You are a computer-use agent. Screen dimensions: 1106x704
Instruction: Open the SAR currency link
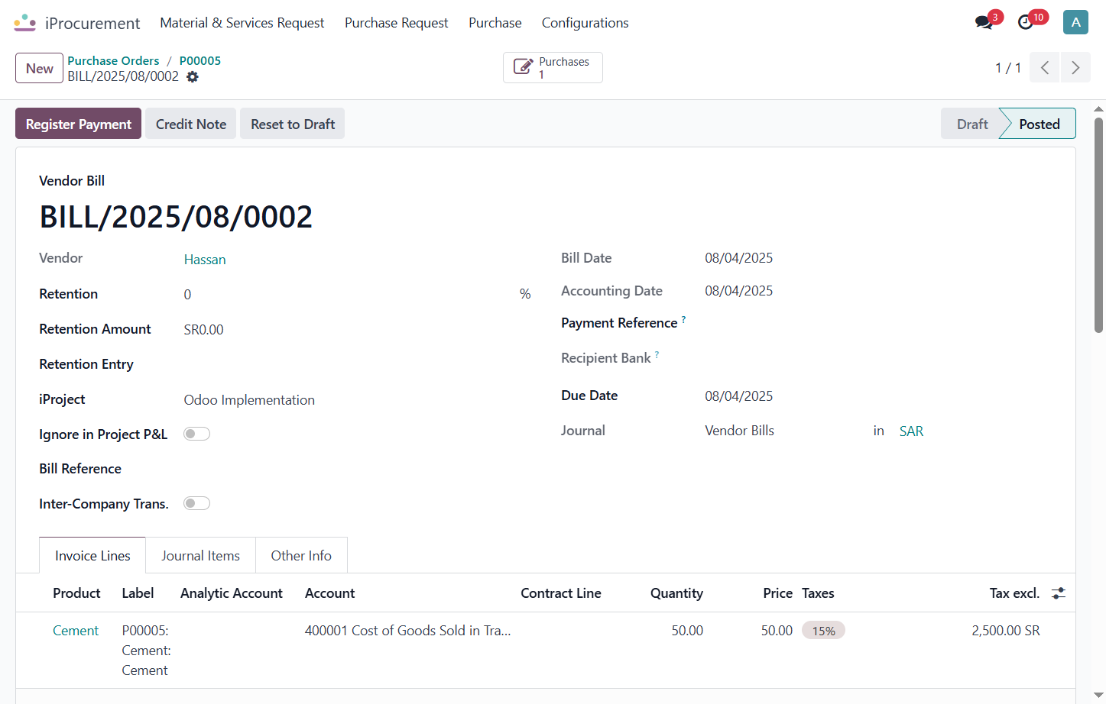coord(911,431)
